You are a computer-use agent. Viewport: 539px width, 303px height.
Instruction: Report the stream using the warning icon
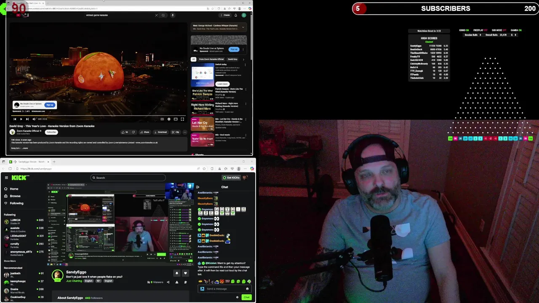click(x=177, y=282)
